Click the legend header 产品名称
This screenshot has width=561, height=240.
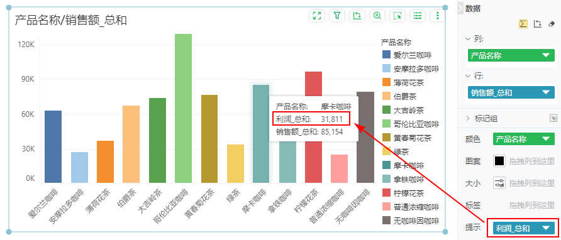(x=396, y=43)
